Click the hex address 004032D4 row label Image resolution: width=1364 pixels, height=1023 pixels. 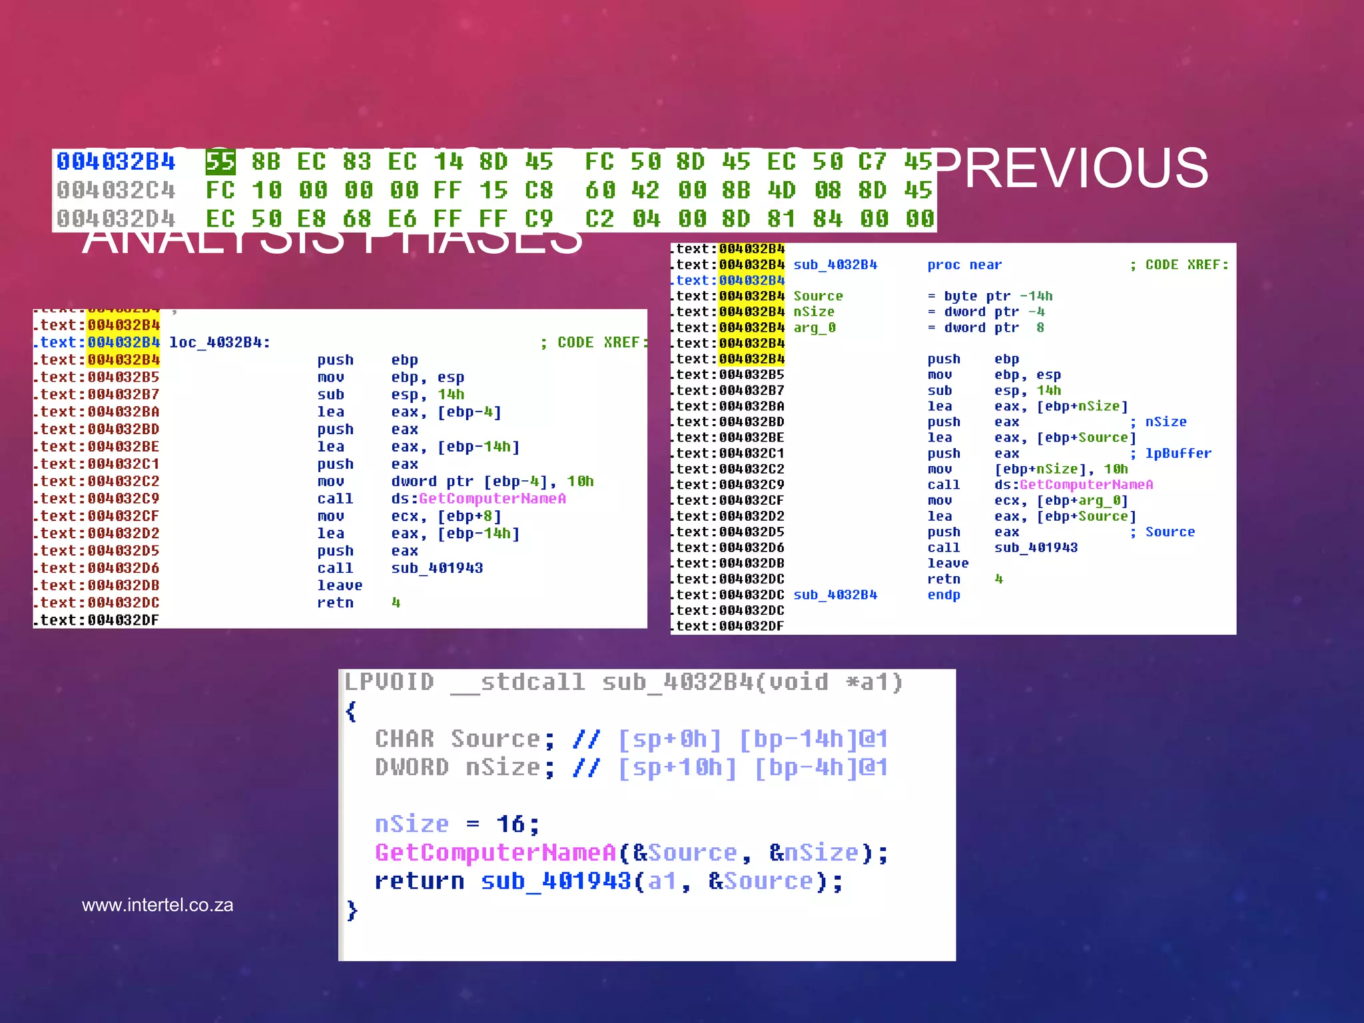pos(116,219)
